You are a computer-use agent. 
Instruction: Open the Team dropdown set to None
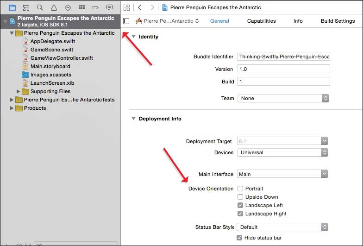coord(283,98)
